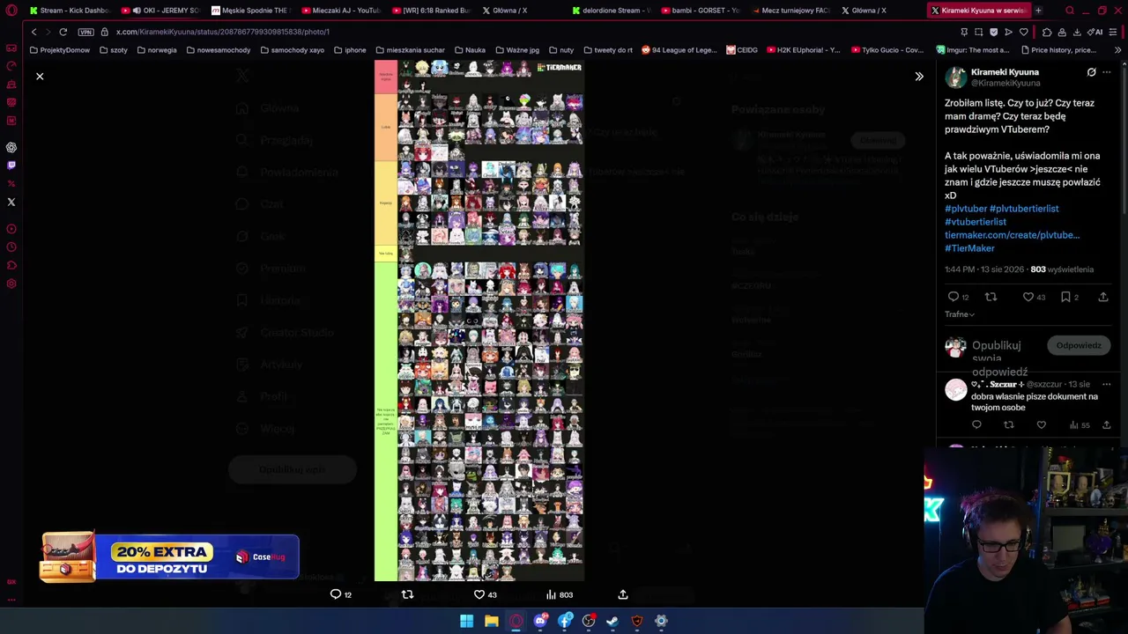Open GX Control speedometer icon in sidebar
The height and width of the screenshot is (634, 1128).
click(x=11, y=66)
